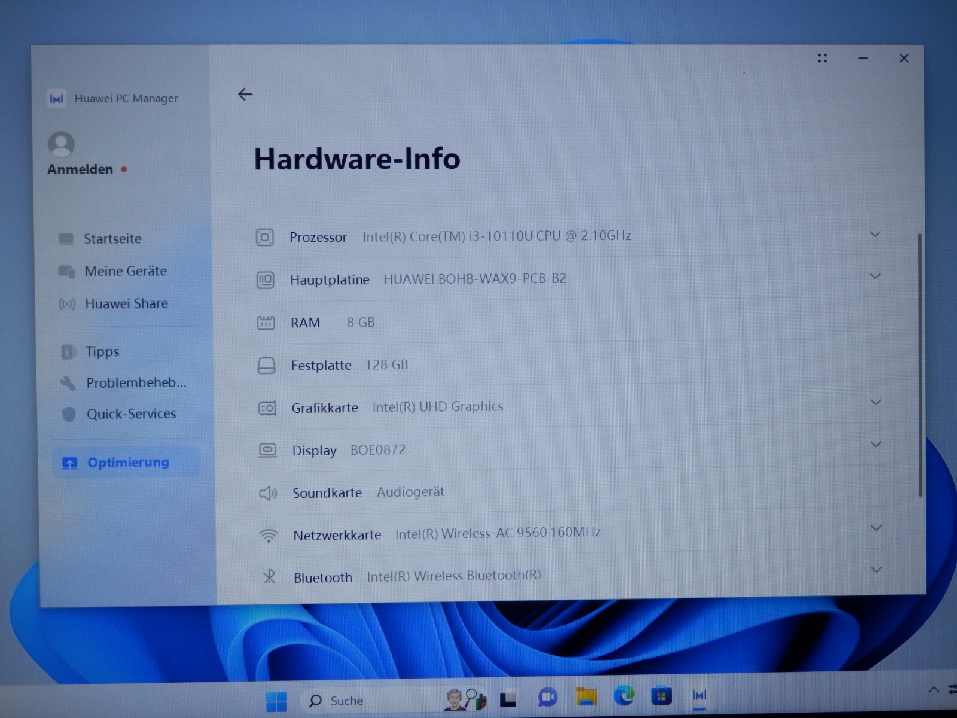Select the text 'Intel(R) Core(TM) i3-10110U CPU @ 2.10GHz'
Viewport: 957px width, 718px height.
[497, 236]
